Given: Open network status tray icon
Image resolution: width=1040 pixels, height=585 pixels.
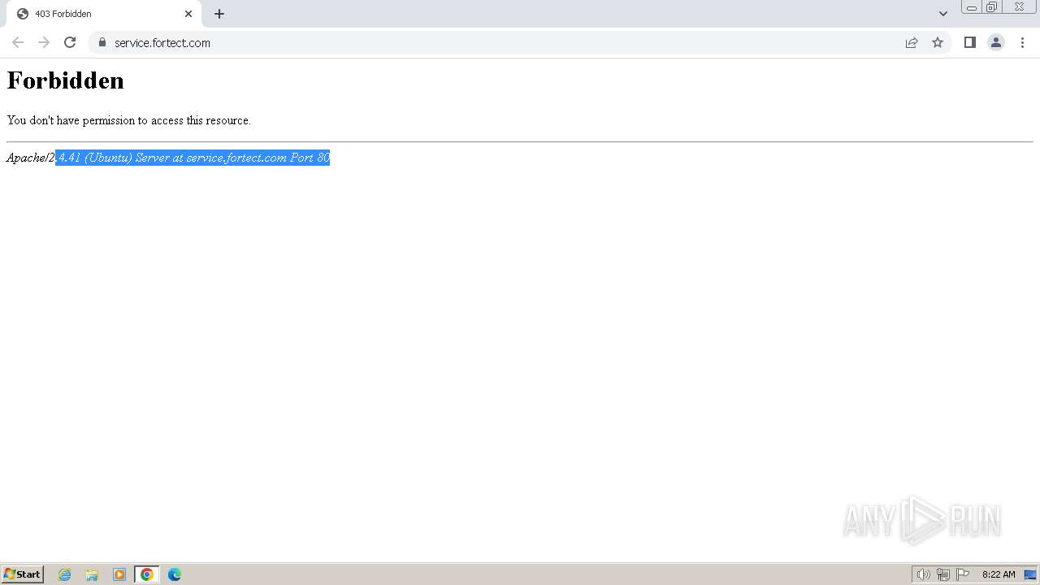Looking at the screenshot, I should (x=943, y=574).
